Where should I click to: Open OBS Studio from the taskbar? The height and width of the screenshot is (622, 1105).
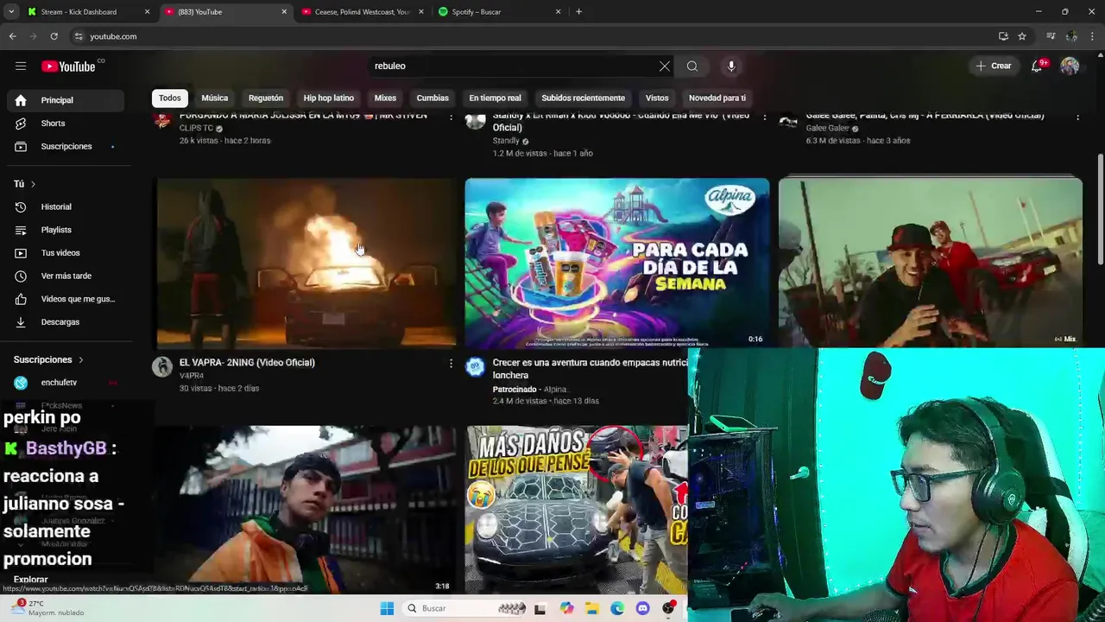(668, 608)
